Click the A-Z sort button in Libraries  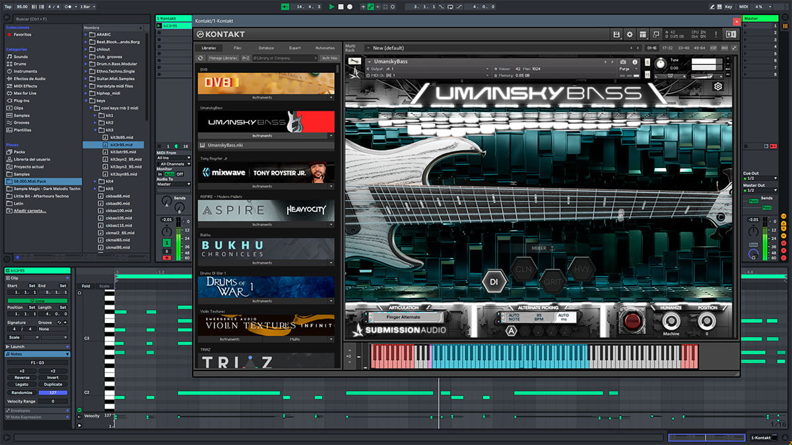[x=246, y=58]
